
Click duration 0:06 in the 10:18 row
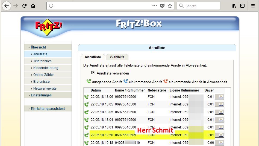[x=211, y=143]
